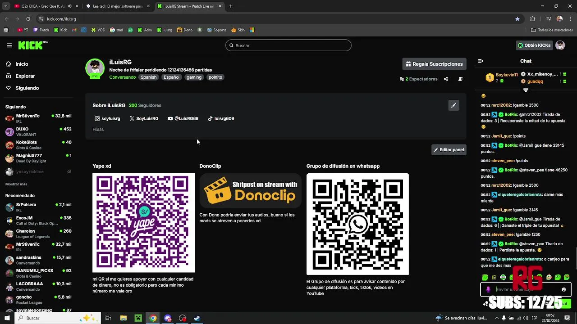
Task: Click the iLuisRG live avatar
Action: [x=95, y=68]
